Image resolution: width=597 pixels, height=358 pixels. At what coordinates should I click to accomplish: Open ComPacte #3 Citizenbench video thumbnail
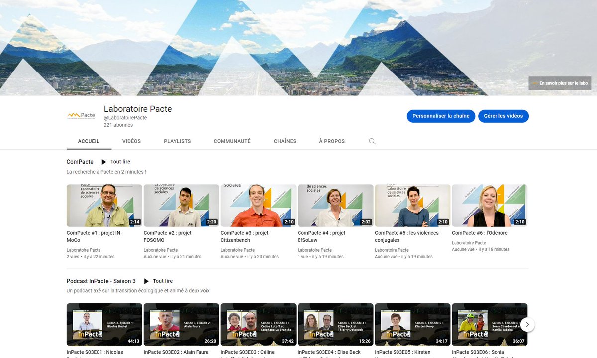259,206
